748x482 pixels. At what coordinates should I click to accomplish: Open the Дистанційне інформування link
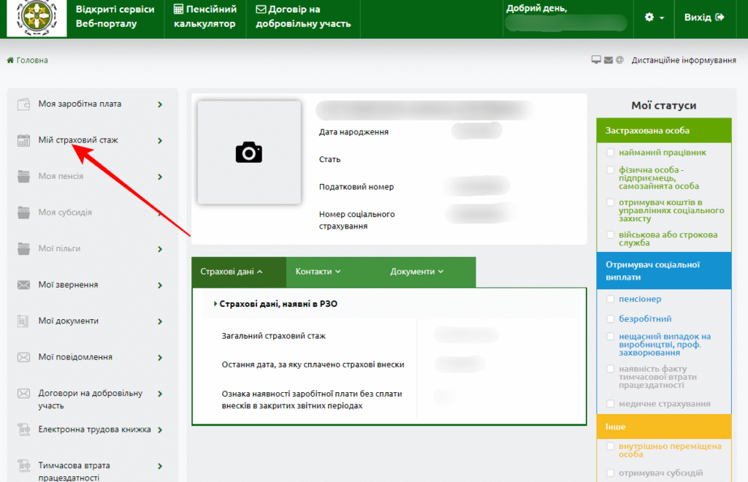(683, 61)
